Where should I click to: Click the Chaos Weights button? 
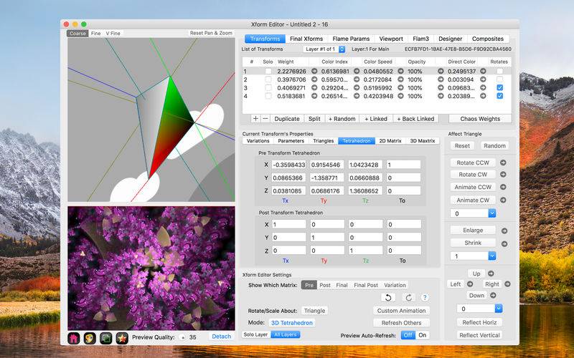tap(479, 119)
